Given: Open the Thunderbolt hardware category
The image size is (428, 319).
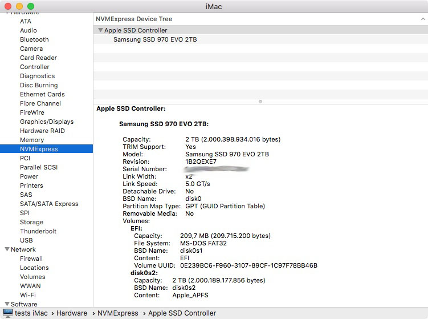Looking at the screenshot, I should tap(38, 231).
